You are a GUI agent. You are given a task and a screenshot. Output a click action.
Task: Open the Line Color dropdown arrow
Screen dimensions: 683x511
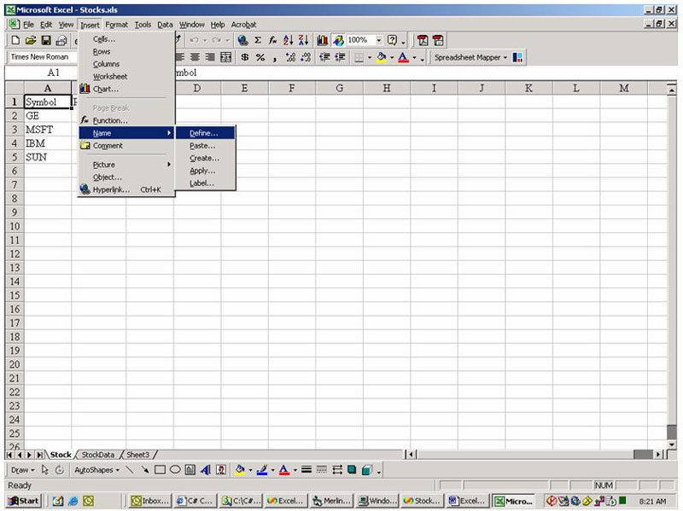pos(272,470)
